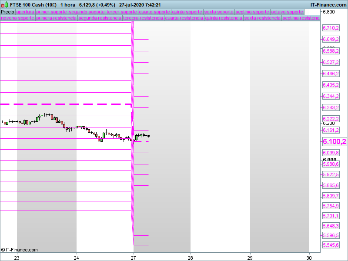Open the sexto soporte label
The width and height of the screenshot is (348, 261).
[x=219, y=12]
